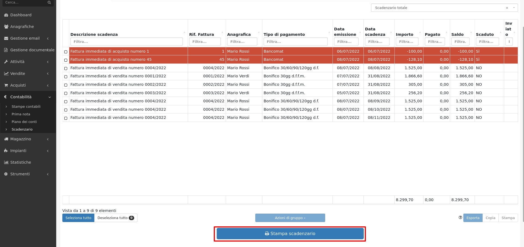Open the Azioni di gruppo dropdown
The width and height of the screenshot is (524, 247).
tap(290, 218)
